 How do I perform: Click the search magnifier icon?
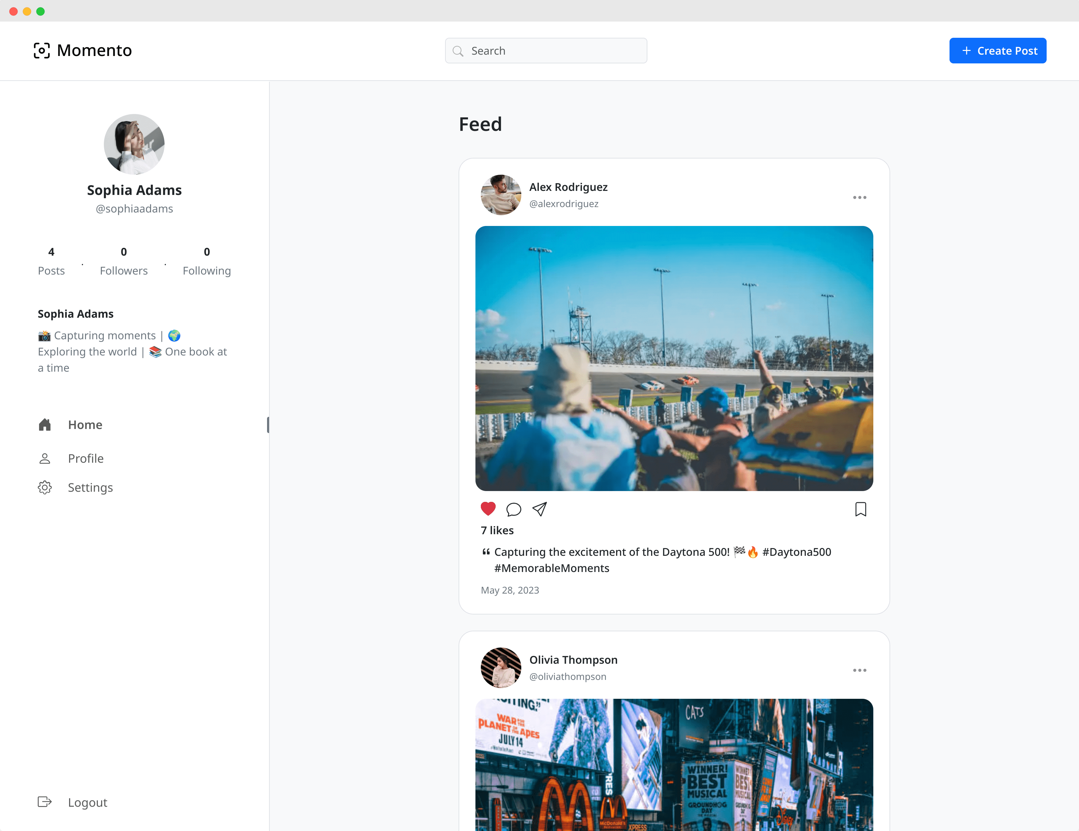[458, 51]
